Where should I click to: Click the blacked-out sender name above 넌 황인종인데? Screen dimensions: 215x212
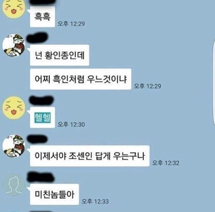click(37, 37)
